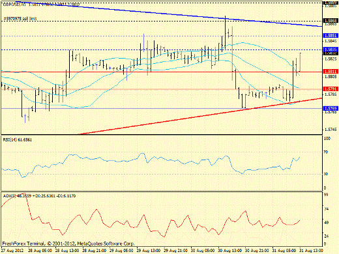Click the 29 Aug 21:00 time label

176,251
